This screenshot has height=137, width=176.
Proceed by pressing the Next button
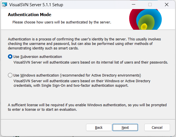(125, 127)
